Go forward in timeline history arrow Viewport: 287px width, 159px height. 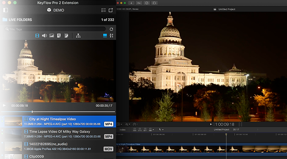click(x=257, y=130)
